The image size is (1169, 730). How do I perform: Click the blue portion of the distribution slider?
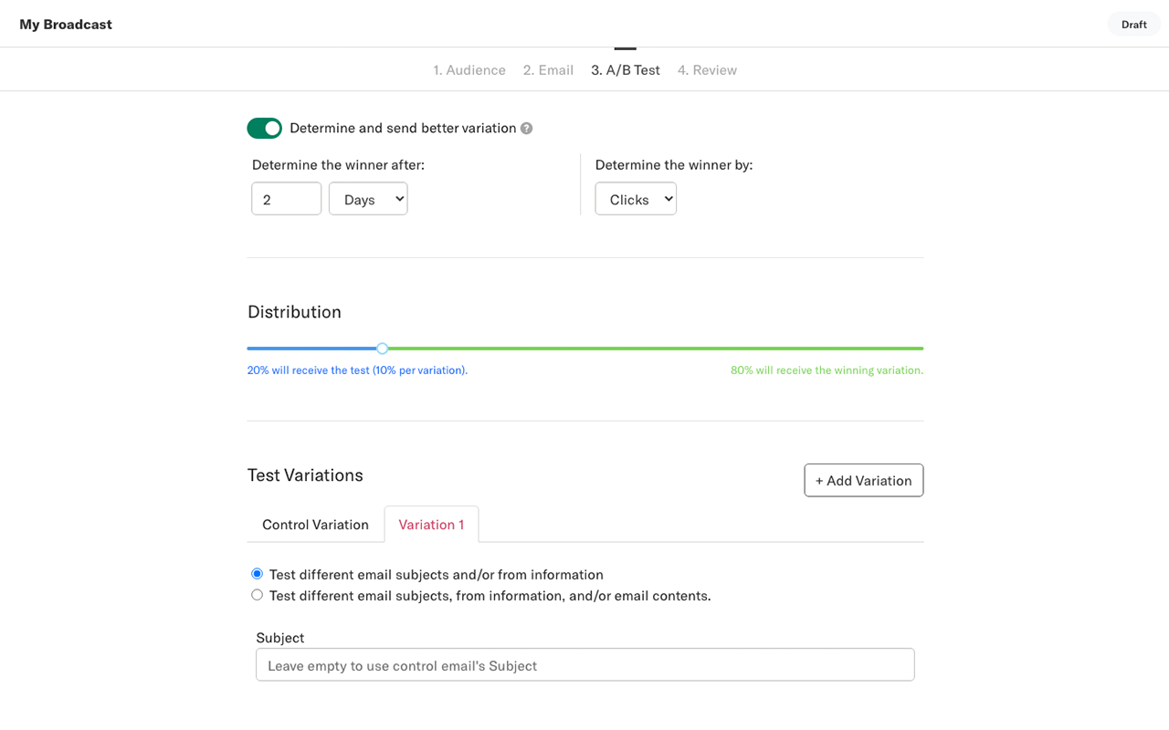tap(311, 349)
